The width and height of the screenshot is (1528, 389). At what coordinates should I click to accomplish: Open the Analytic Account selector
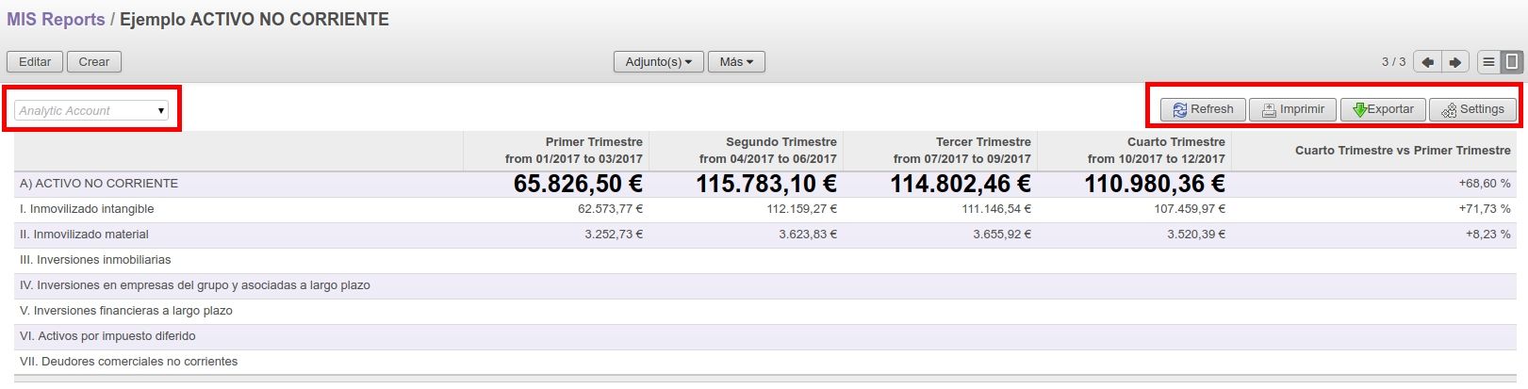(91, 110)
